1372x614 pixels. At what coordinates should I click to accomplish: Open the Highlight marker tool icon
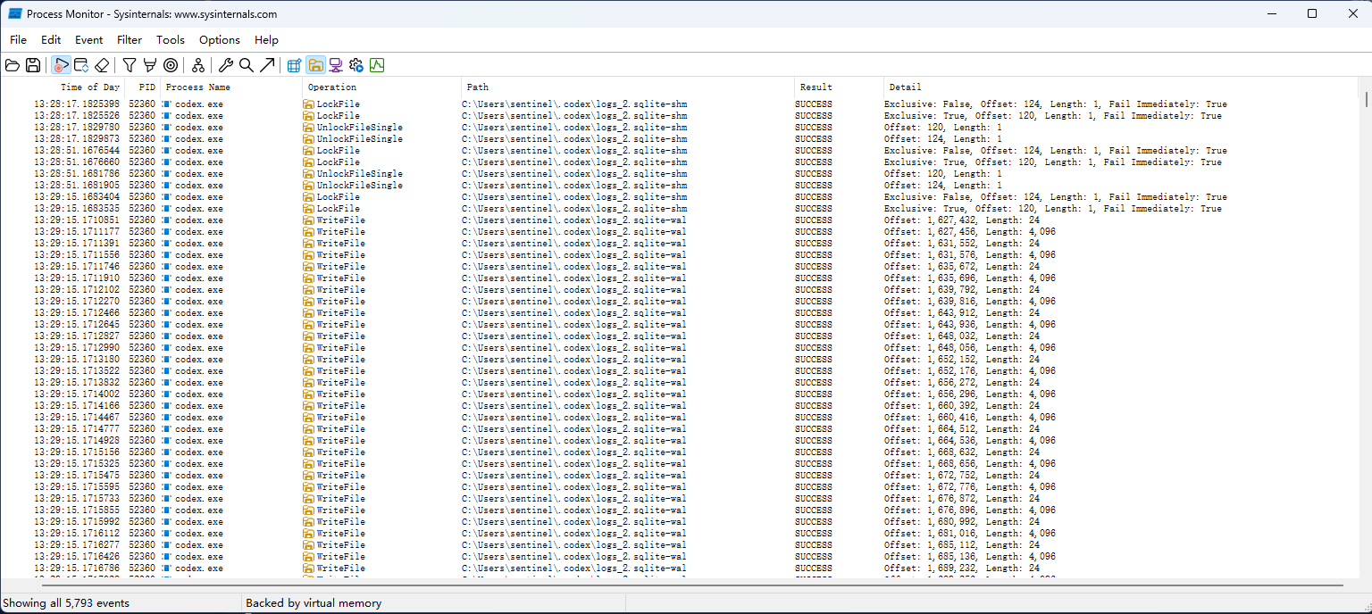[x=150, y=65]
